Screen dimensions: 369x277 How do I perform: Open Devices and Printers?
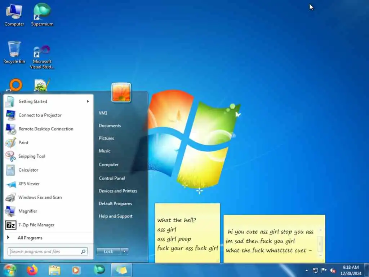[118, 191]
